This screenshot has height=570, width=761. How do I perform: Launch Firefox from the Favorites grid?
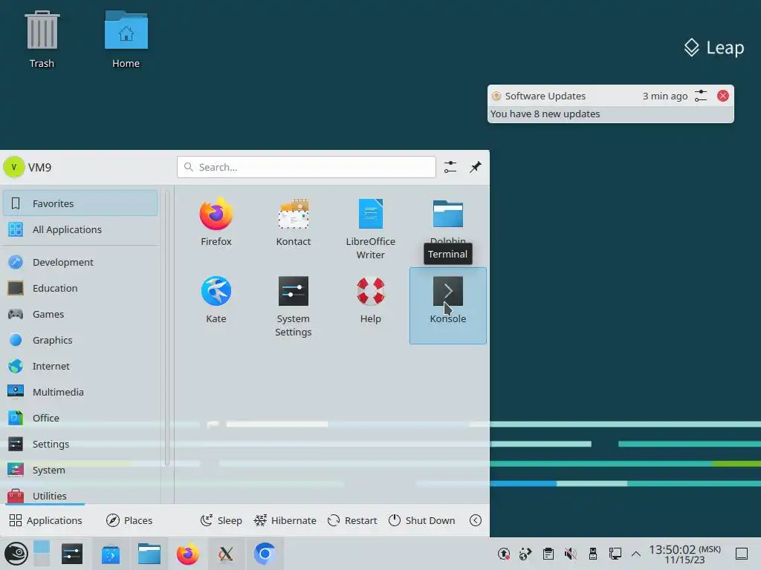coord(216,222)
